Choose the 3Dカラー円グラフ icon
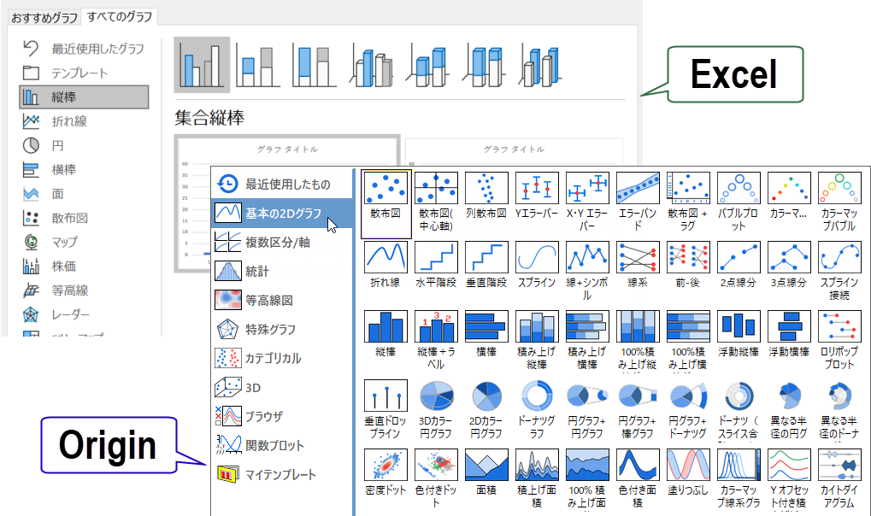The image size is (871, 516). pyautogui.click(x=436, y=396)
